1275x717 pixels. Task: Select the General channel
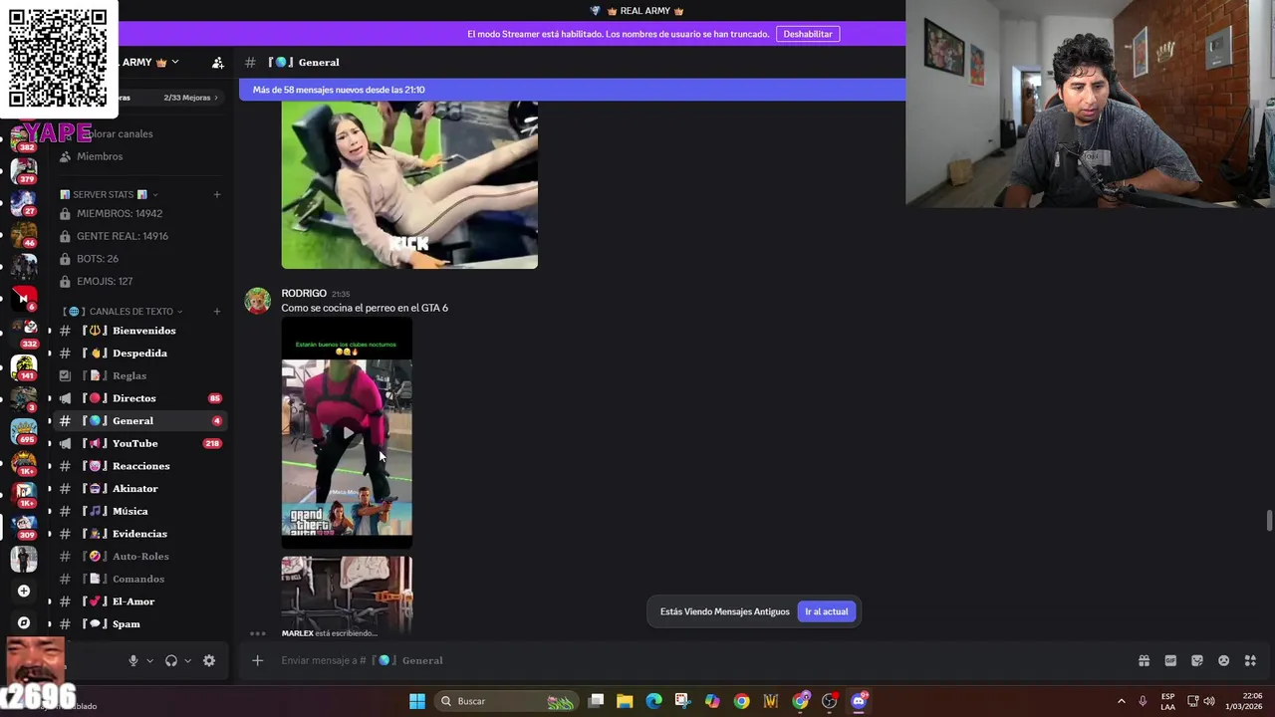[x=139, y=420]
